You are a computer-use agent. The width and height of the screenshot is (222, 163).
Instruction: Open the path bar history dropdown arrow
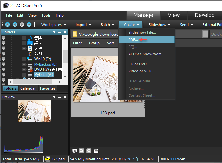pos(205,34)
